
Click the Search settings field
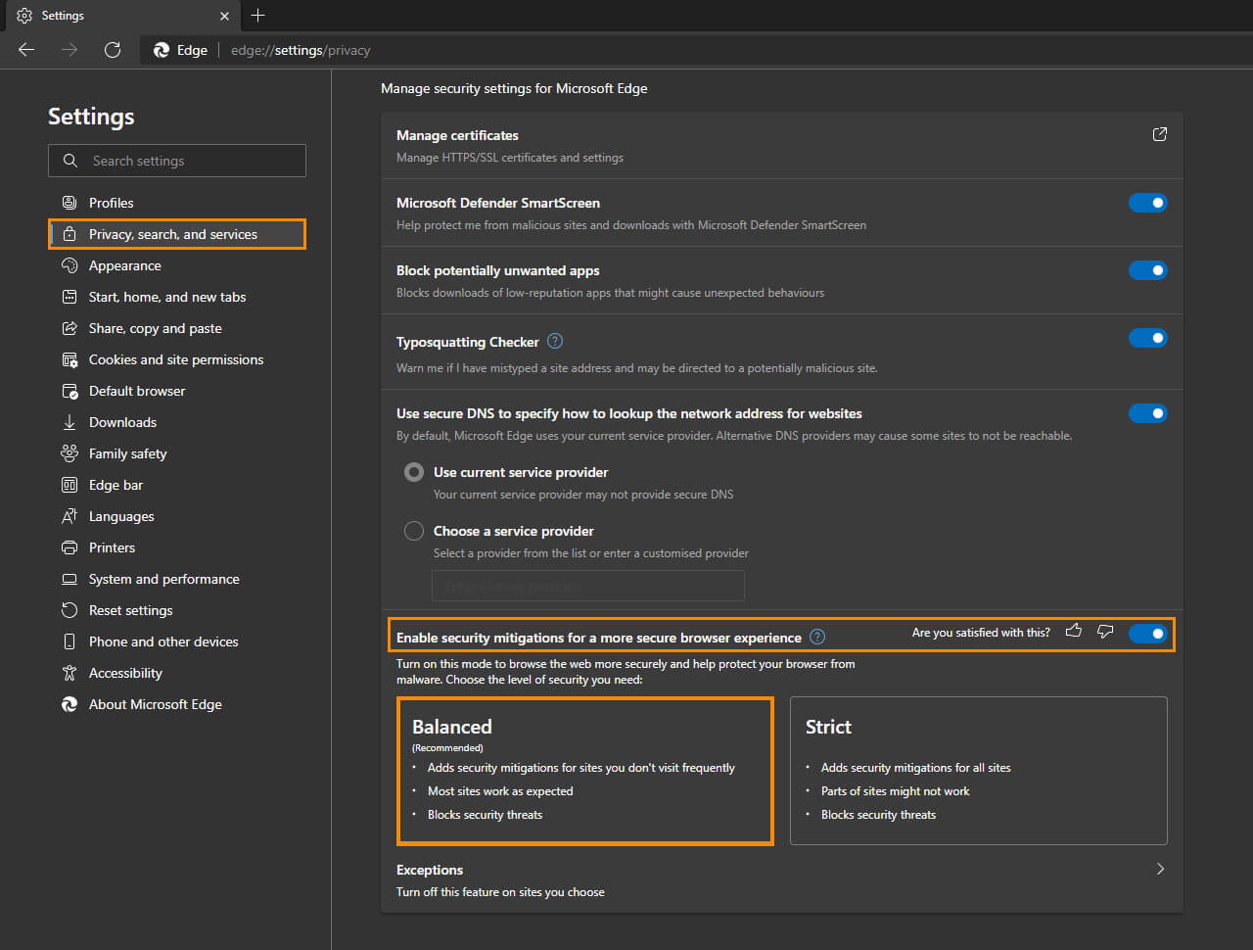(177, 161)
